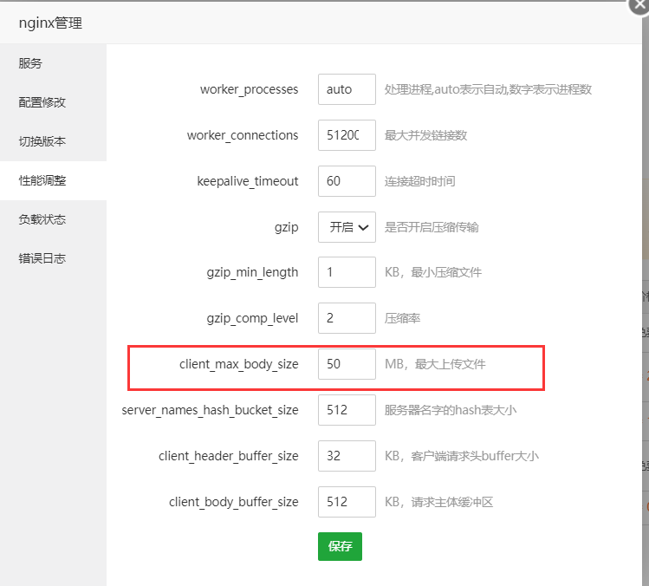View the 错误日志 tab

coord(53,258)
